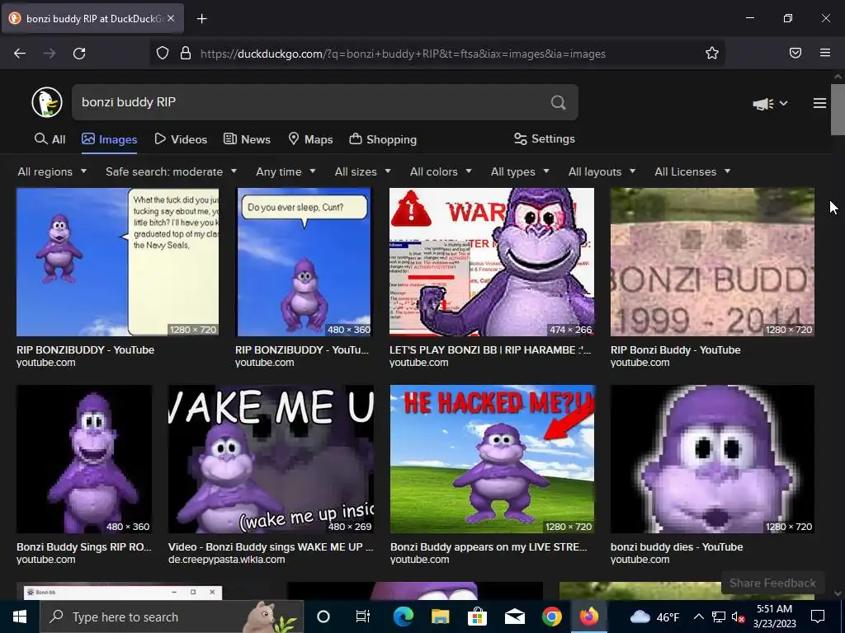Open the Windows Start menu
The height and width of the screenshot is (633, 845).
pyautogui.click(x=20, y=617)
